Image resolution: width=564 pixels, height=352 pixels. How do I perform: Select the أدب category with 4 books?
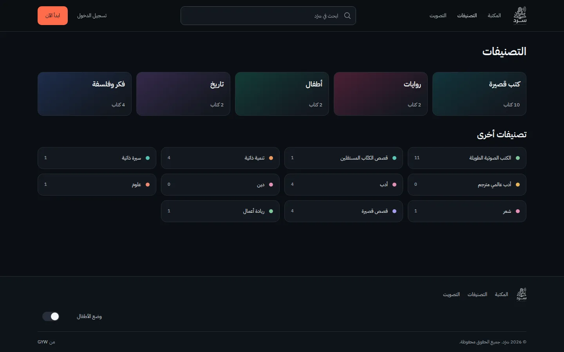tap(343, 185)
